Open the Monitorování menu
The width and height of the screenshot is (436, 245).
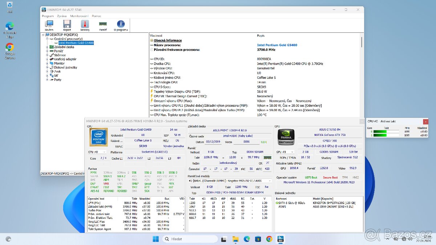click(x=80, y=16)
